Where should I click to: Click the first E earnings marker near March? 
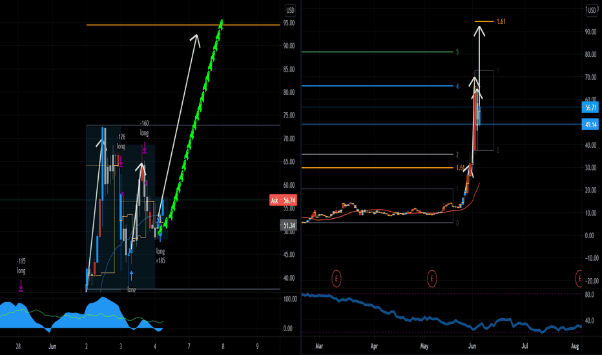tap(336, 278)
